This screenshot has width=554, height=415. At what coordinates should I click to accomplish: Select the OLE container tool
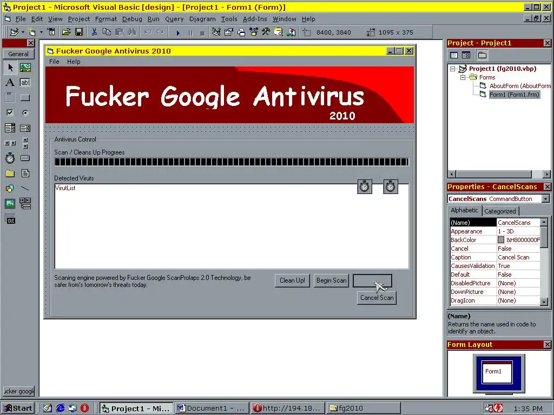(x=10, y=219)
